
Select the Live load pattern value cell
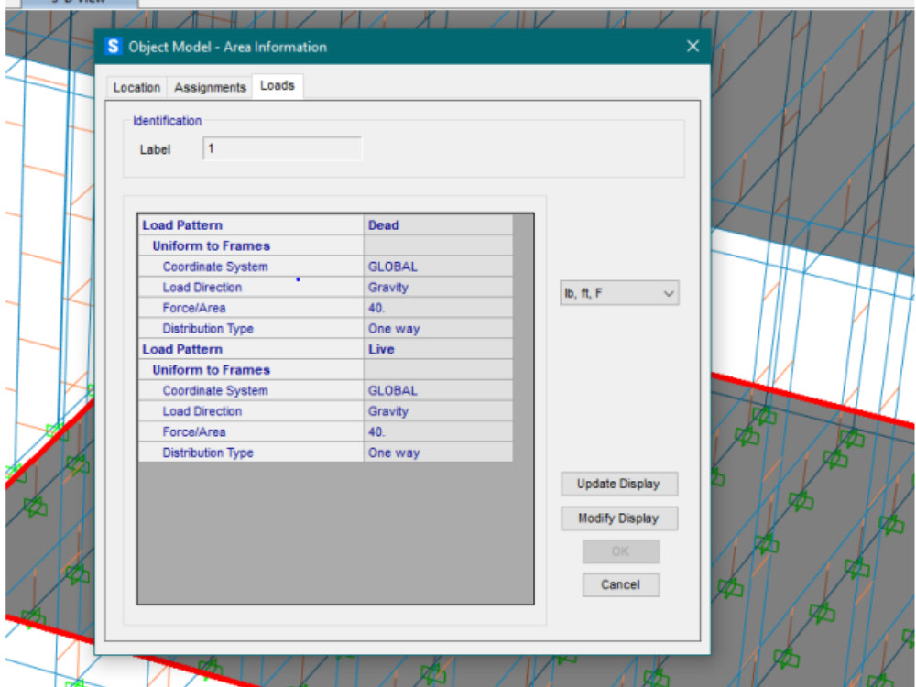click(438, 349)
